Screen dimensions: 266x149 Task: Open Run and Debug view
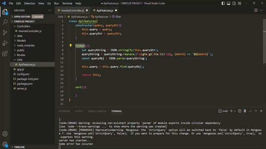5,43
